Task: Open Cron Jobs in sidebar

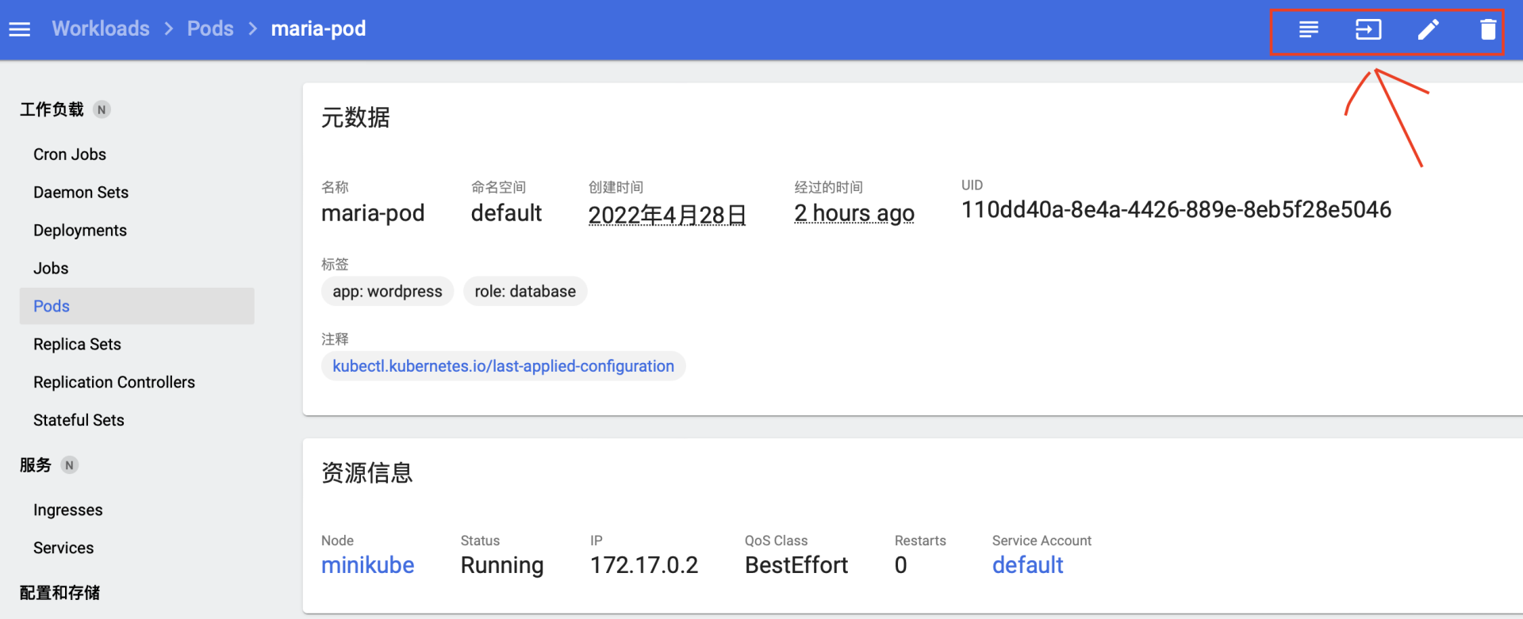Action: coord(70,155)
